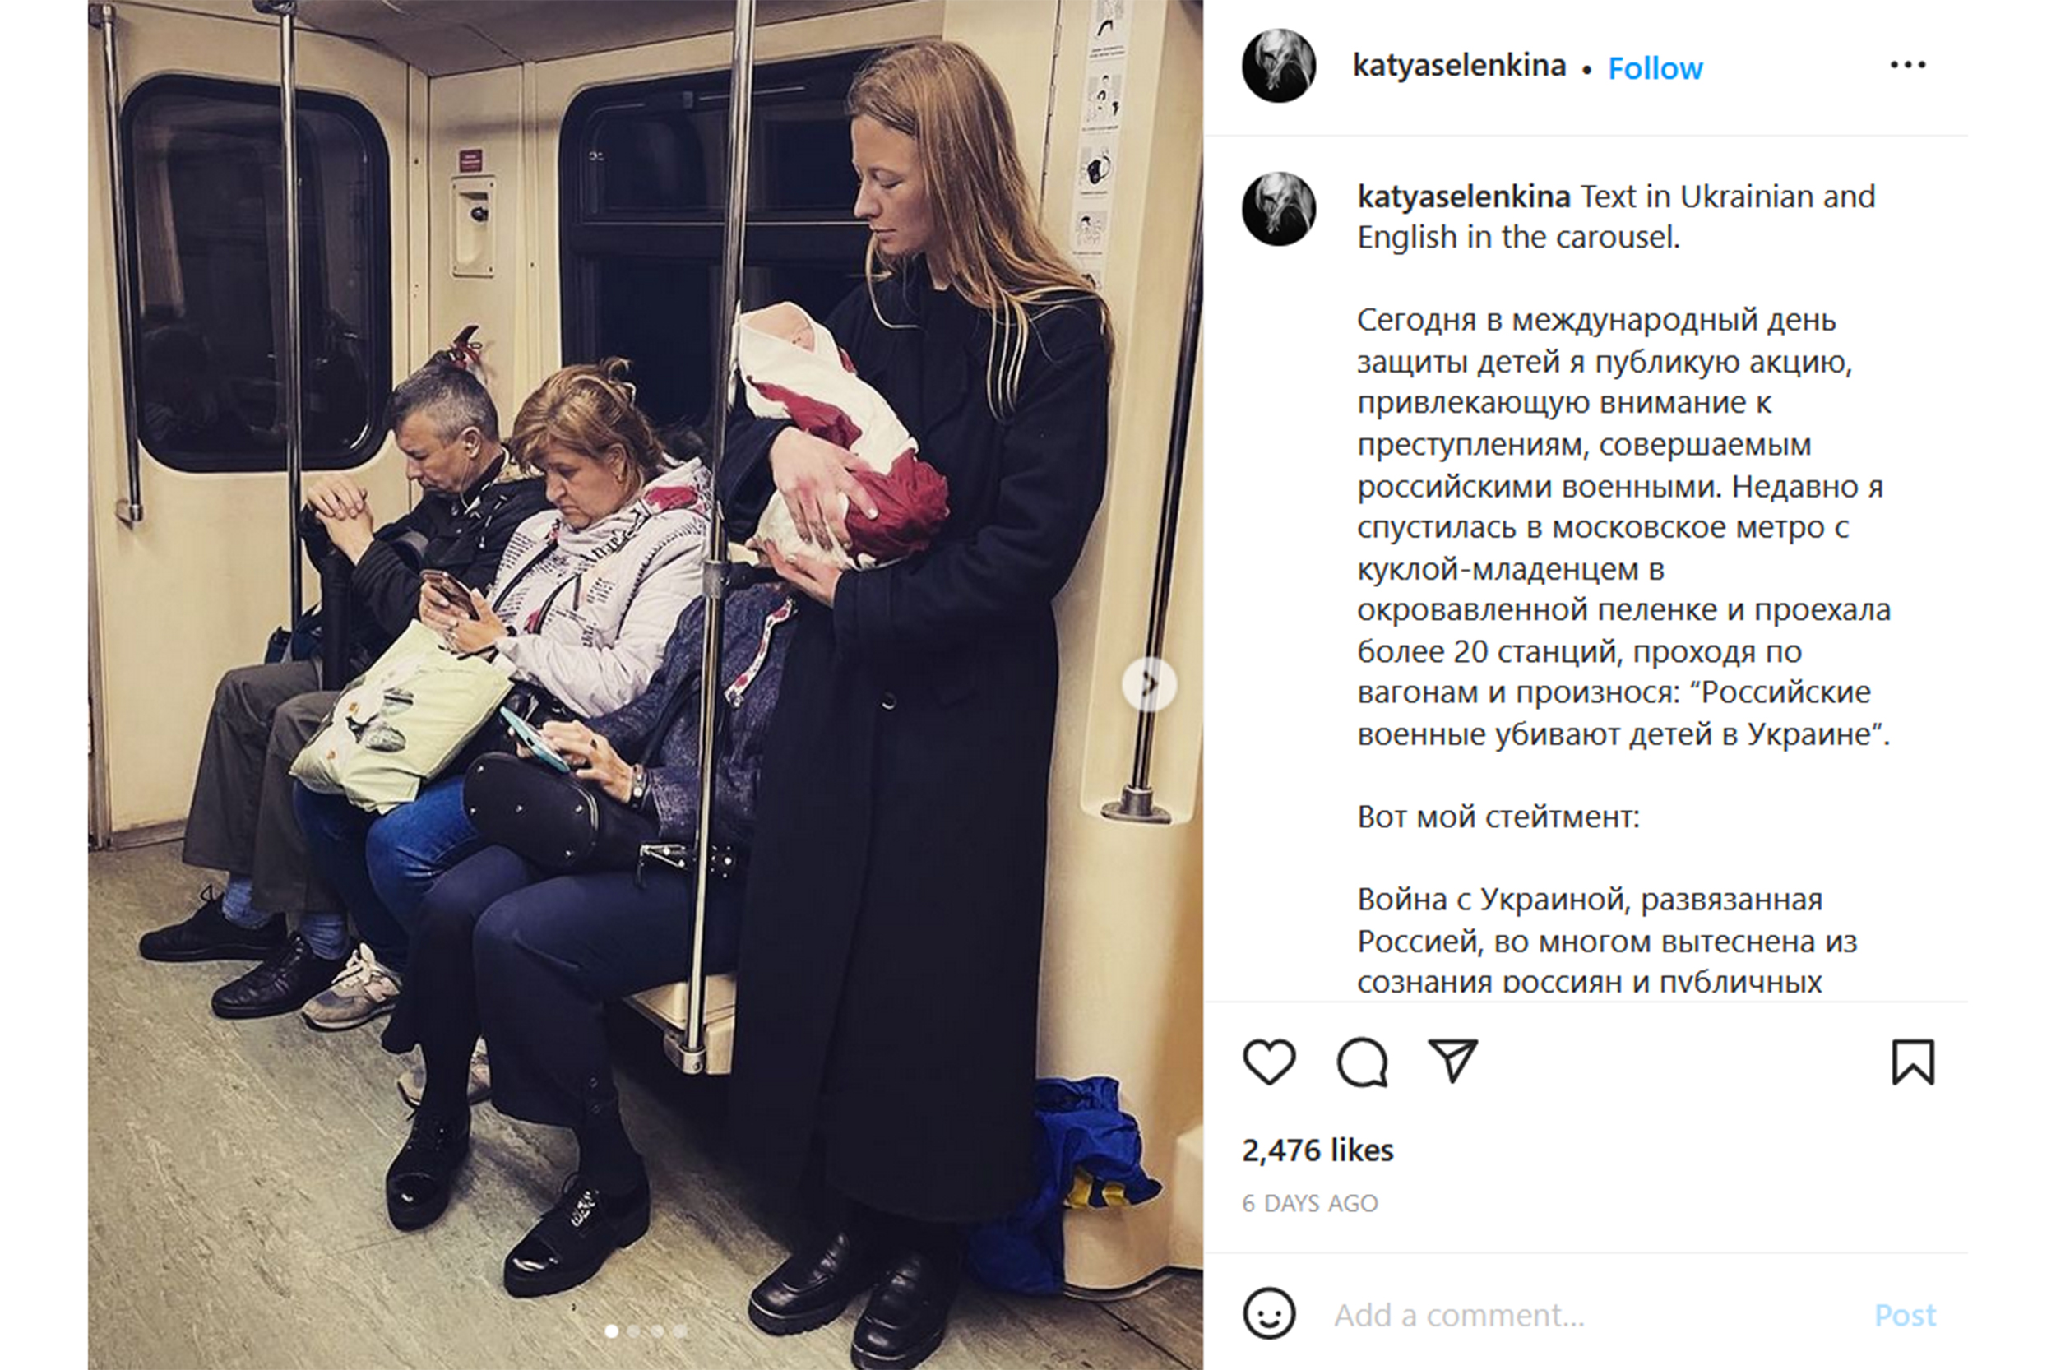Open katyaselenkina username in the post header
This screenshot has height=1370, width=2056.
pyautogui.click(x=1459, y=66)
